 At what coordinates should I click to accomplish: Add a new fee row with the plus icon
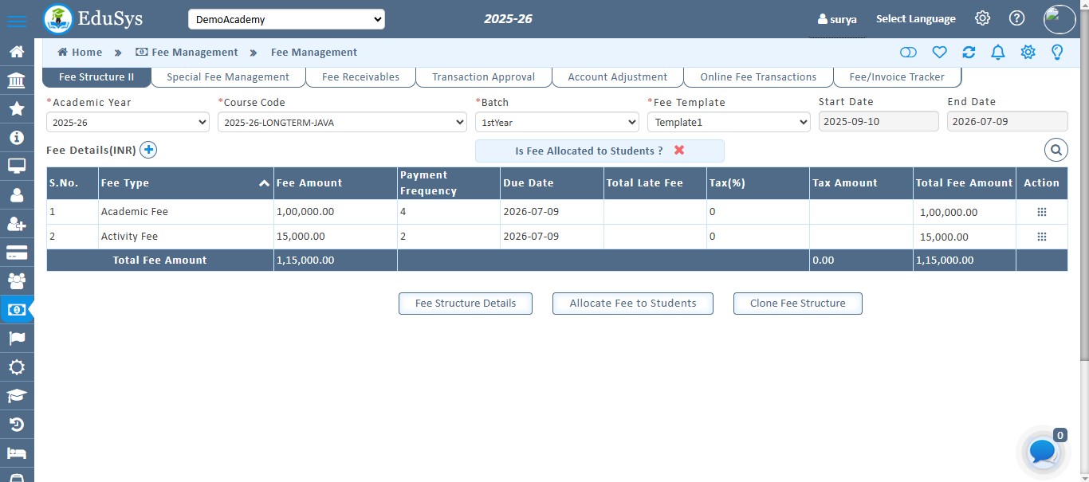[148, 149]
